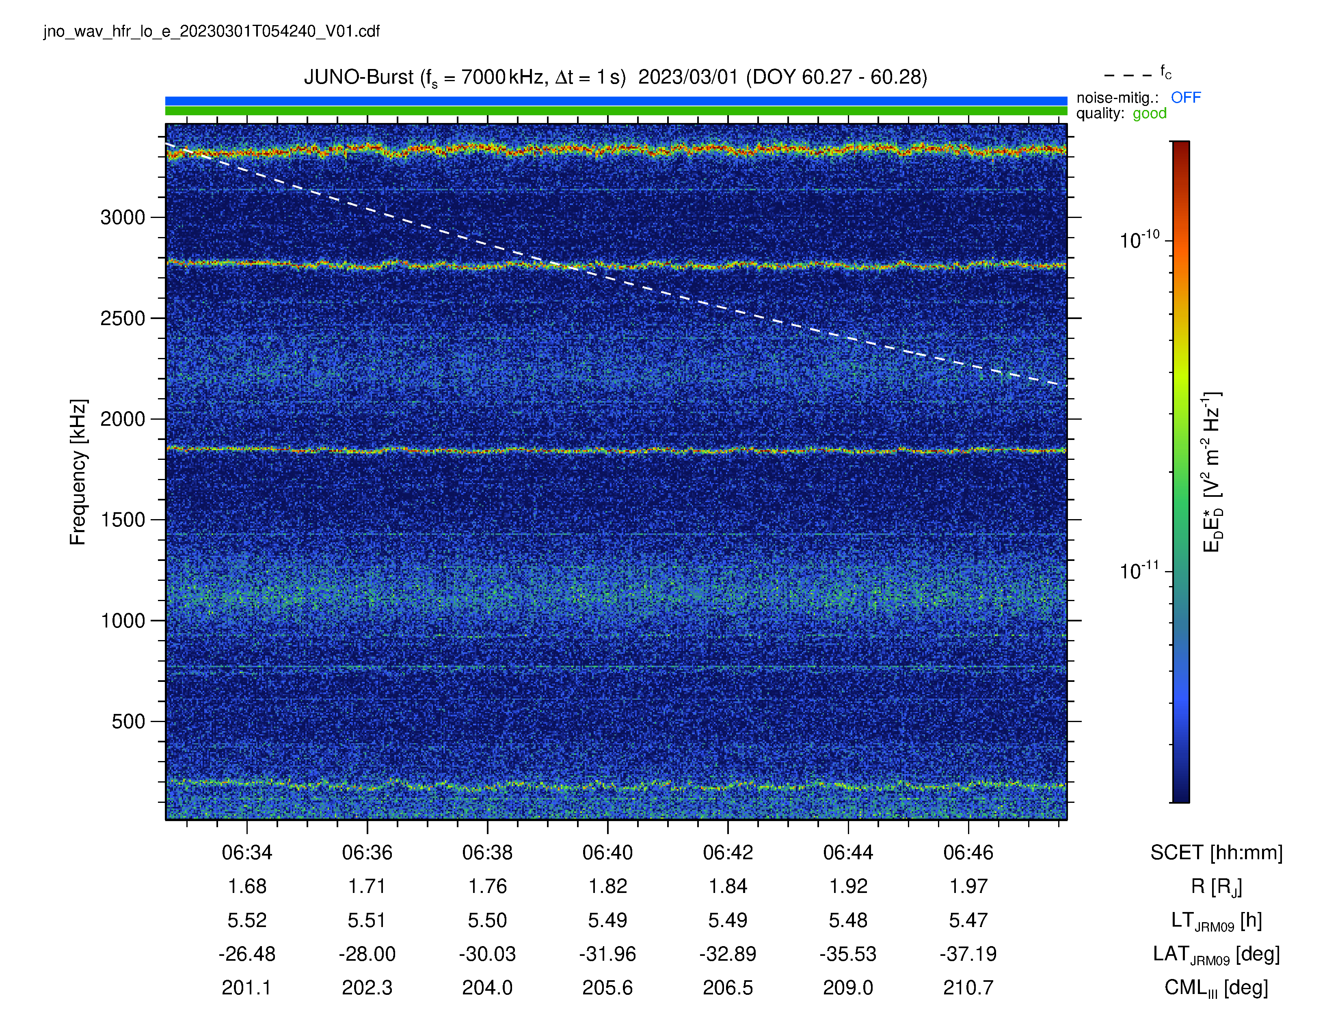Click the vertical intensity color bar

click(1180, 472)
